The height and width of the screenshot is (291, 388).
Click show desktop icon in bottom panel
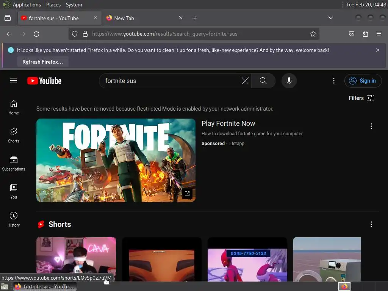pos(5,286)
